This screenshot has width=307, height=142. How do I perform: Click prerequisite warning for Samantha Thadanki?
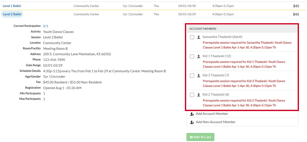tap(247, 45)
